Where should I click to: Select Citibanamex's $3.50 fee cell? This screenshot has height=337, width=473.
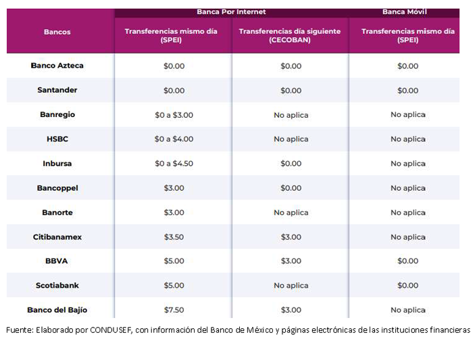174,237
